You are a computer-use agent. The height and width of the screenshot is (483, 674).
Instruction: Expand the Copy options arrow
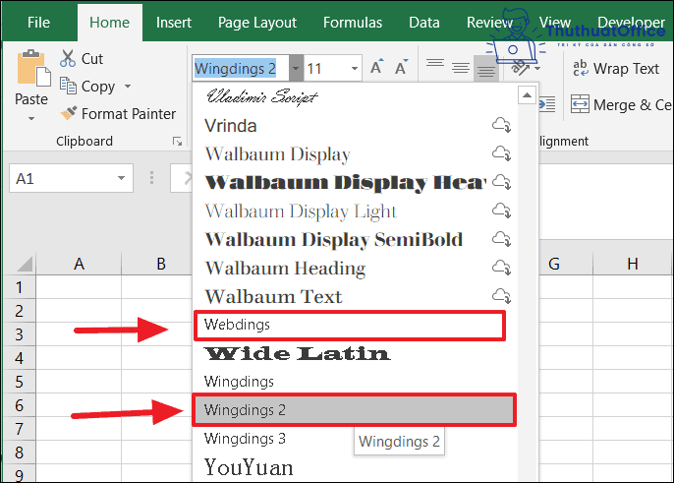pos(128,87)
